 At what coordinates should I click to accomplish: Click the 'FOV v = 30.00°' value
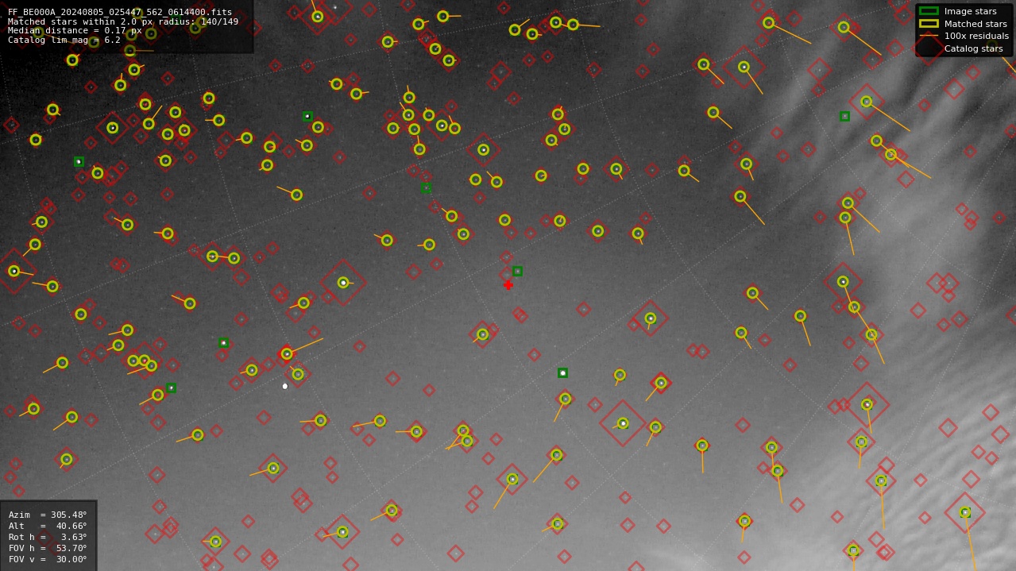pyautogui.click(x=48, y=559)
